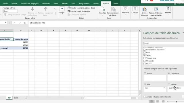
Task: Insert a Gráfico dinámico chart
Action: [x=145, y=11]
